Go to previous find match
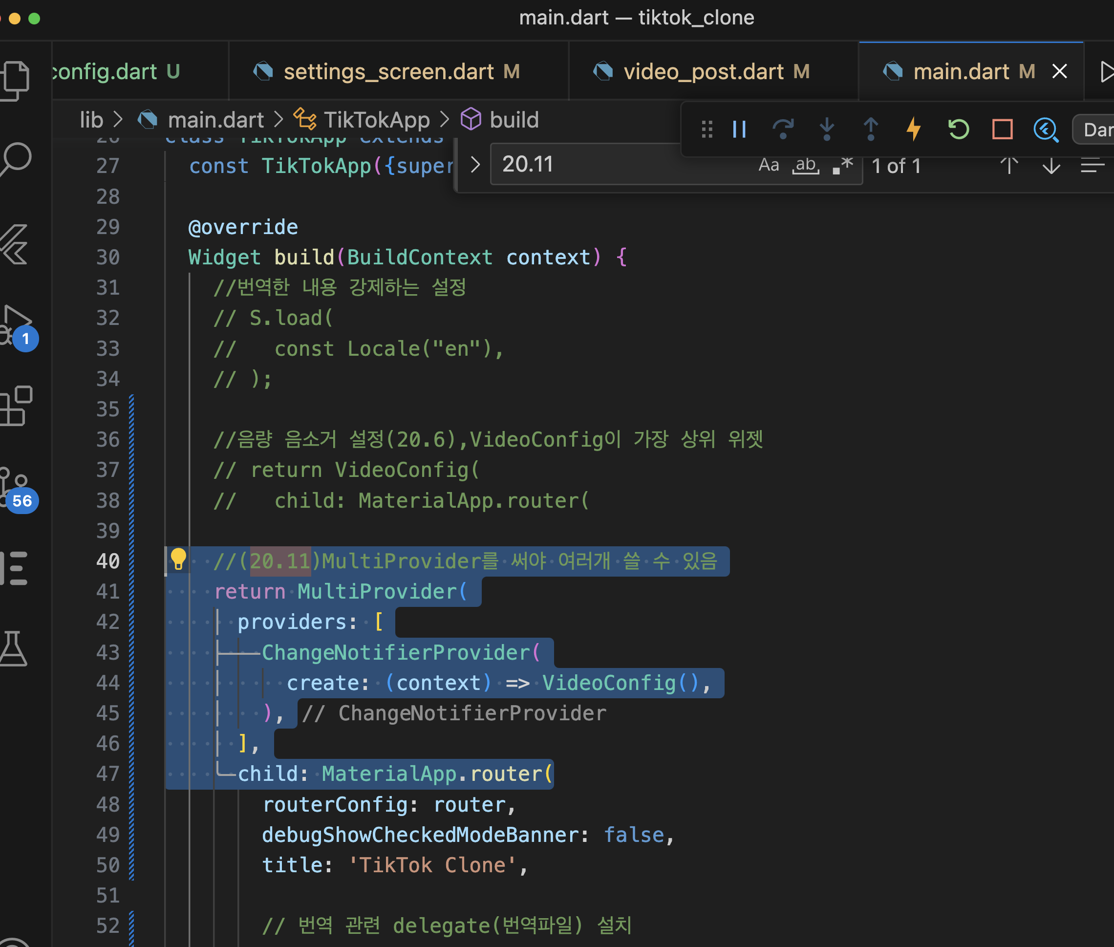The width and height of the screenshot is (1114, 947). point(1009,166)
